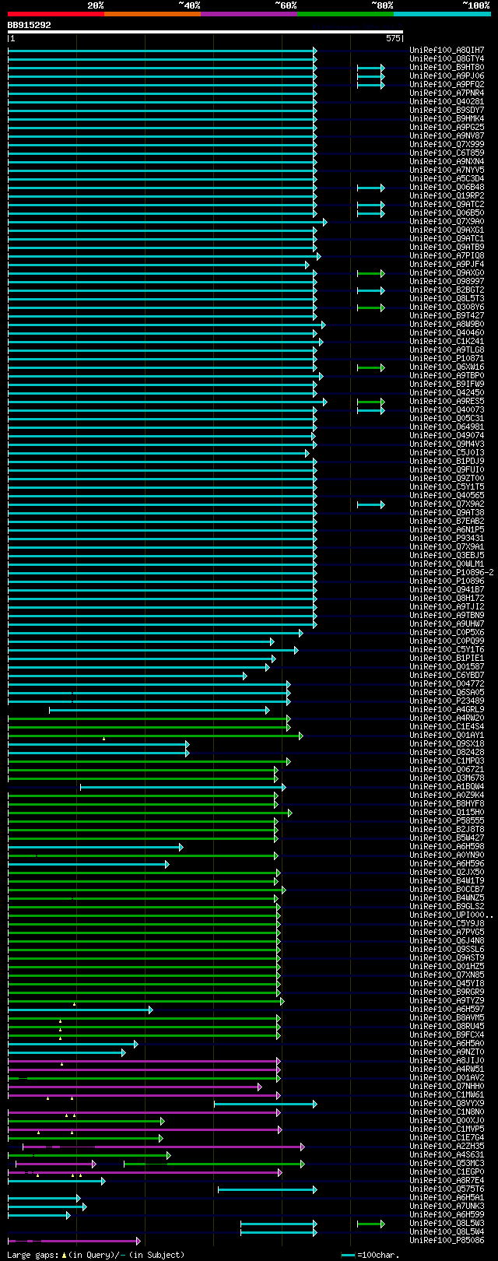Select the UniRef100_A9NV87 label
The width and height of the screenshot is (498, 1261).
pos(447,136)
